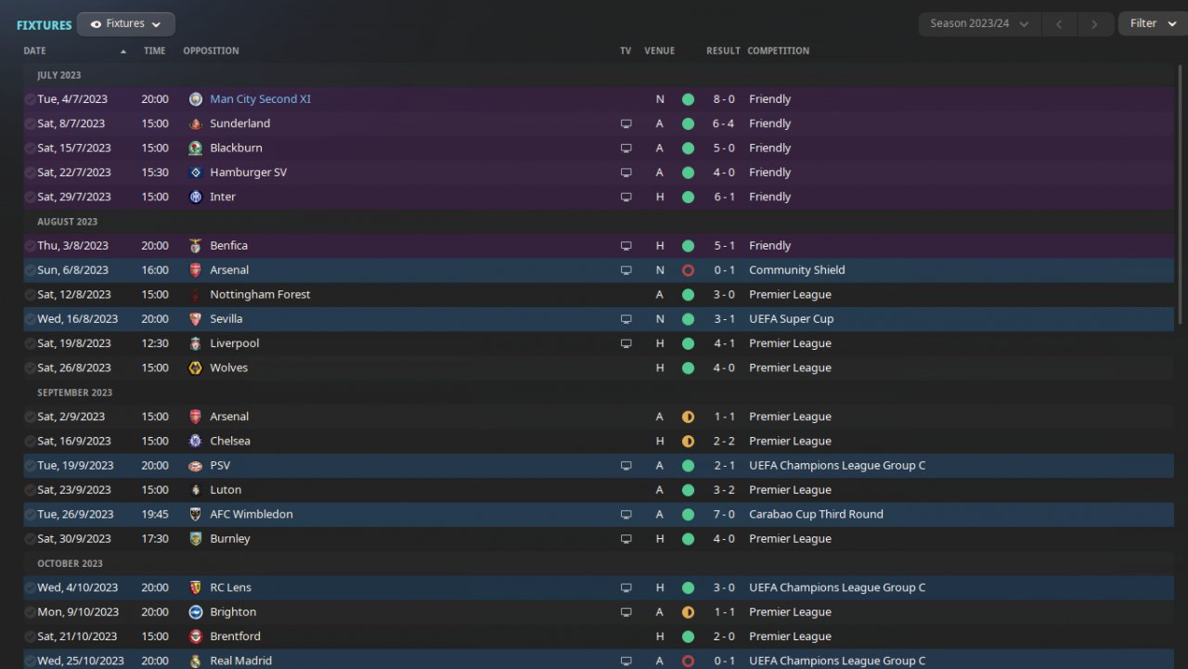Viewport: 1188px width, 669px height.
Task: Toggle the checkmark for the Sevilla fixture
Action: (x=30, y=319)
